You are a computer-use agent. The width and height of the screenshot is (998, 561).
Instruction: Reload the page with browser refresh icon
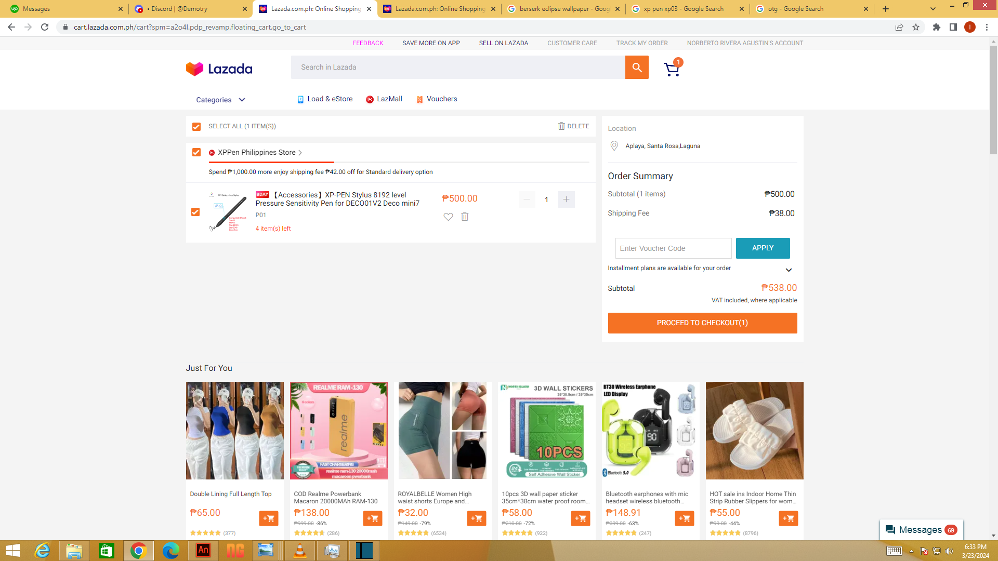(x=45, y=27)
